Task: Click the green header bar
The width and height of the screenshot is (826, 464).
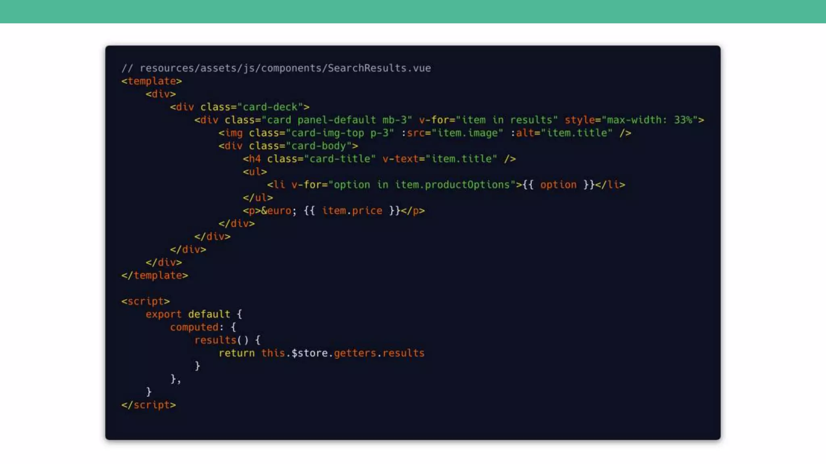Action: (x=413, y=11)
